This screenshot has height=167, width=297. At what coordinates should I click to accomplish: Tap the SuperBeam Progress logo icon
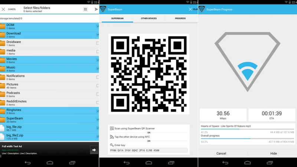point(202,9)
